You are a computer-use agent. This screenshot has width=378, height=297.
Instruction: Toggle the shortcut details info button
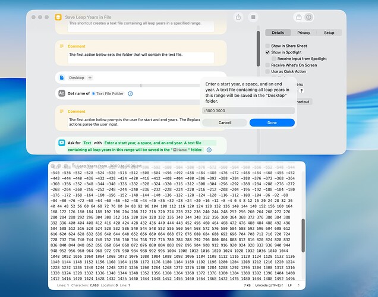tap(308, 17)
